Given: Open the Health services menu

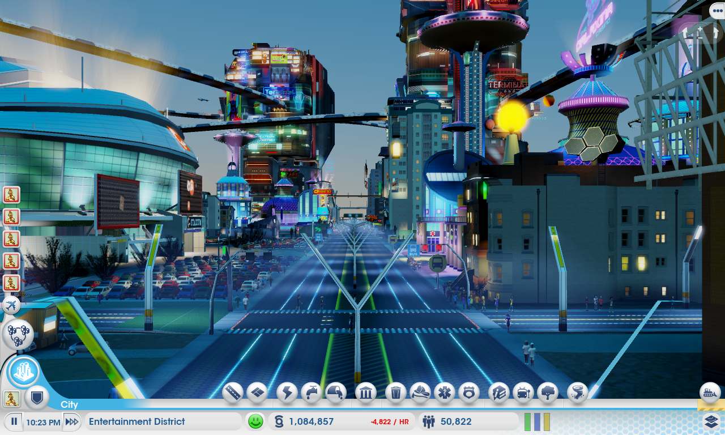Looking at the screenshot, I should pos(445,393).
